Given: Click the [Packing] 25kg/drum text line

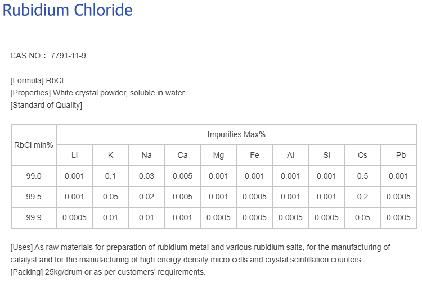Looking at the screenshot, I should (108, 272).
